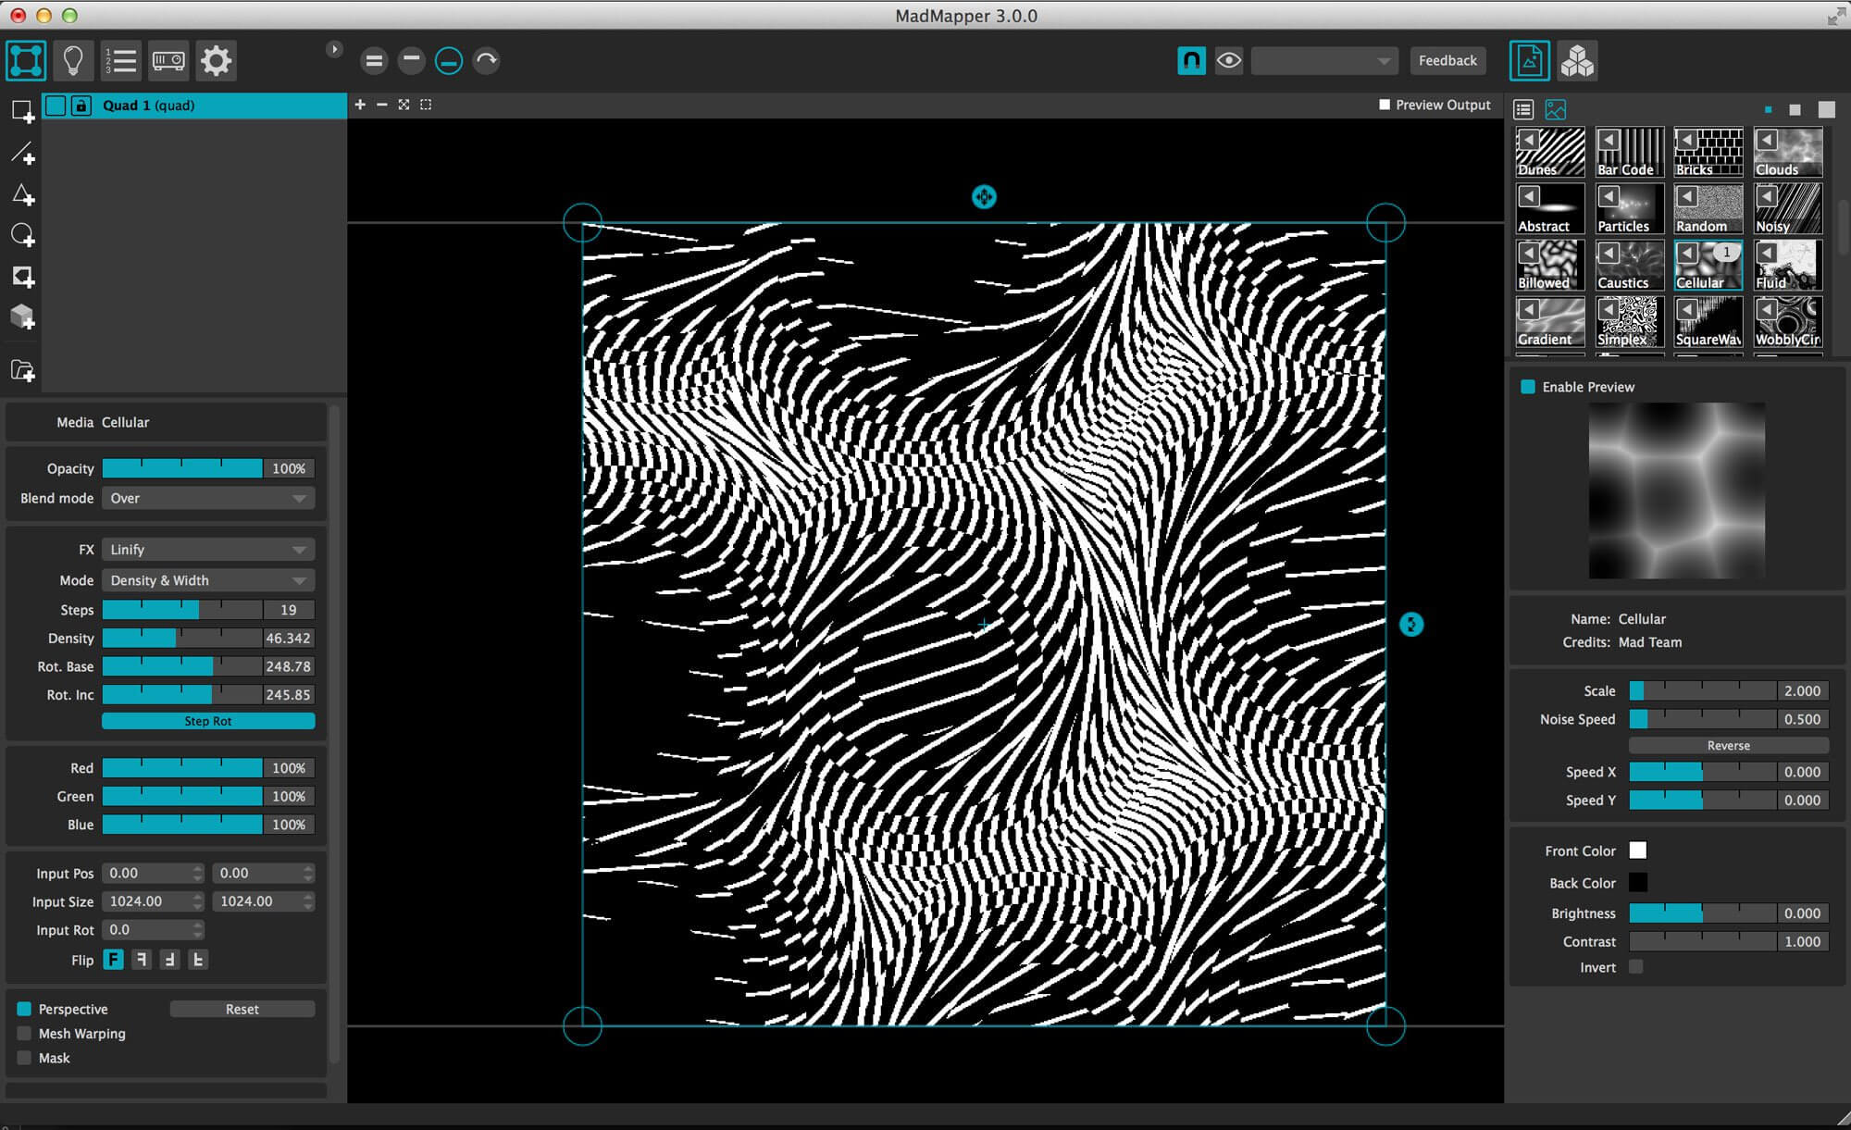Select the lightbulb fixtures mode icon
Image resolution: width=1851 pixels, height=1130 pixels.
[x=73, y=61]
